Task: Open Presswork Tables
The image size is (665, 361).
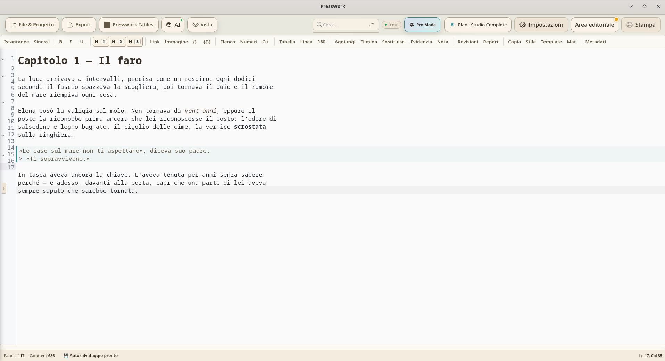Action: tap(129, 25)
